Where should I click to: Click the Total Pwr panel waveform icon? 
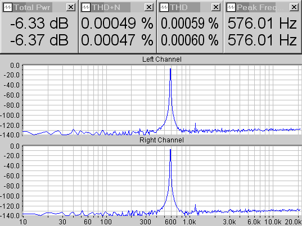pyautogui.click(x=8, y=7)
